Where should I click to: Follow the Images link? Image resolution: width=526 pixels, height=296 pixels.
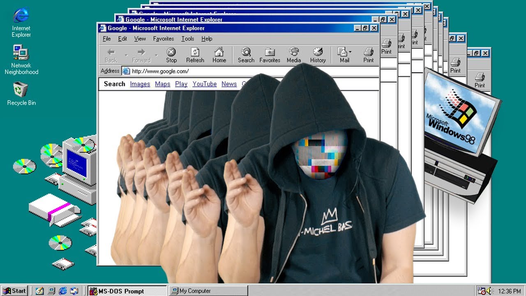[140, 84]
